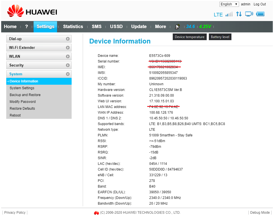274x216 pixels.
Task: Open the Privacy Policy link
Action: 15,213
